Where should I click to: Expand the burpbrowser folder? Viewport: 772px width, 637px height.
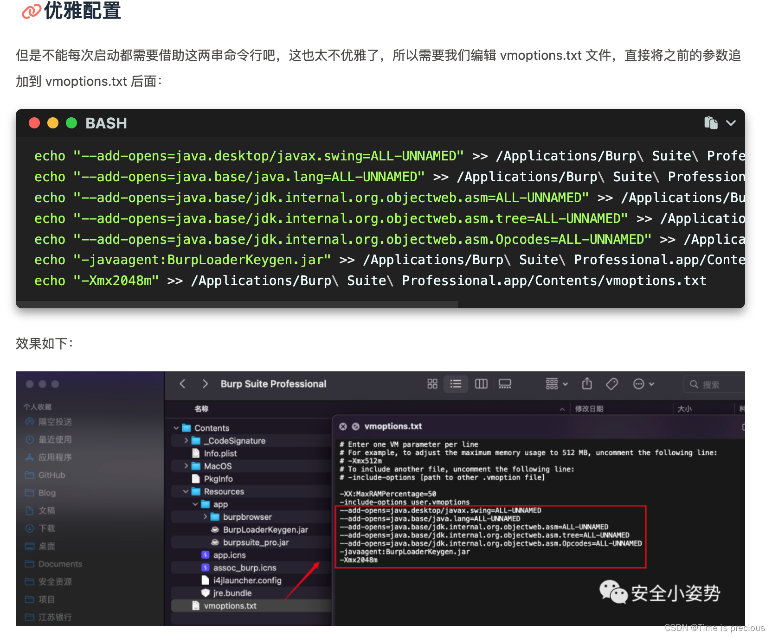(205, 516)
